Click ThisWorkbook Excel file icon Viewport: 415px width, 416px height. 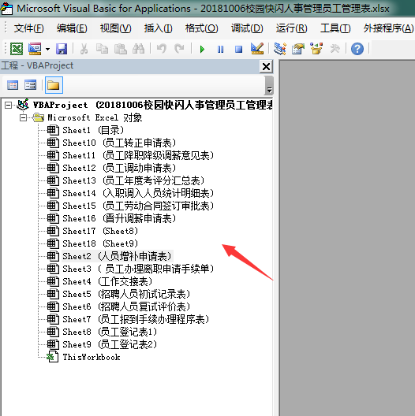click(53, 357)
